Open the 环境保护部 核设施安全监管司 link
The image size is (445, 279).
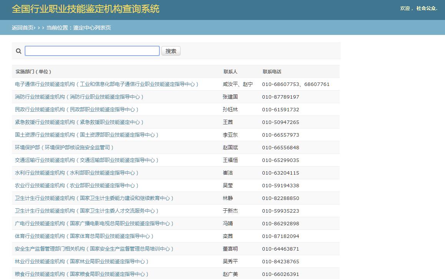[x=64, y=147]
